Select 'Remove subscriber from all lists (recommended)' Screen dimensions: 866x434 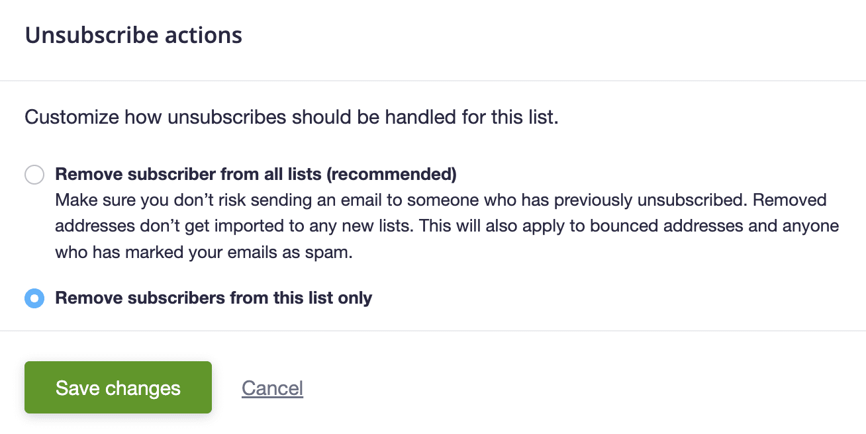coord(34,174)
